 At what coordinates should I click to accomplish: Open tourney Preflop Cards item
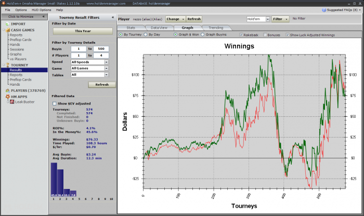point(20,80)
